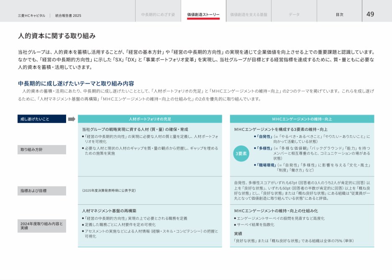This screenshot has width=392, height=280.
Task: Select the 2024年度取り組み内容と実績 row label
Action: (41, 226)
